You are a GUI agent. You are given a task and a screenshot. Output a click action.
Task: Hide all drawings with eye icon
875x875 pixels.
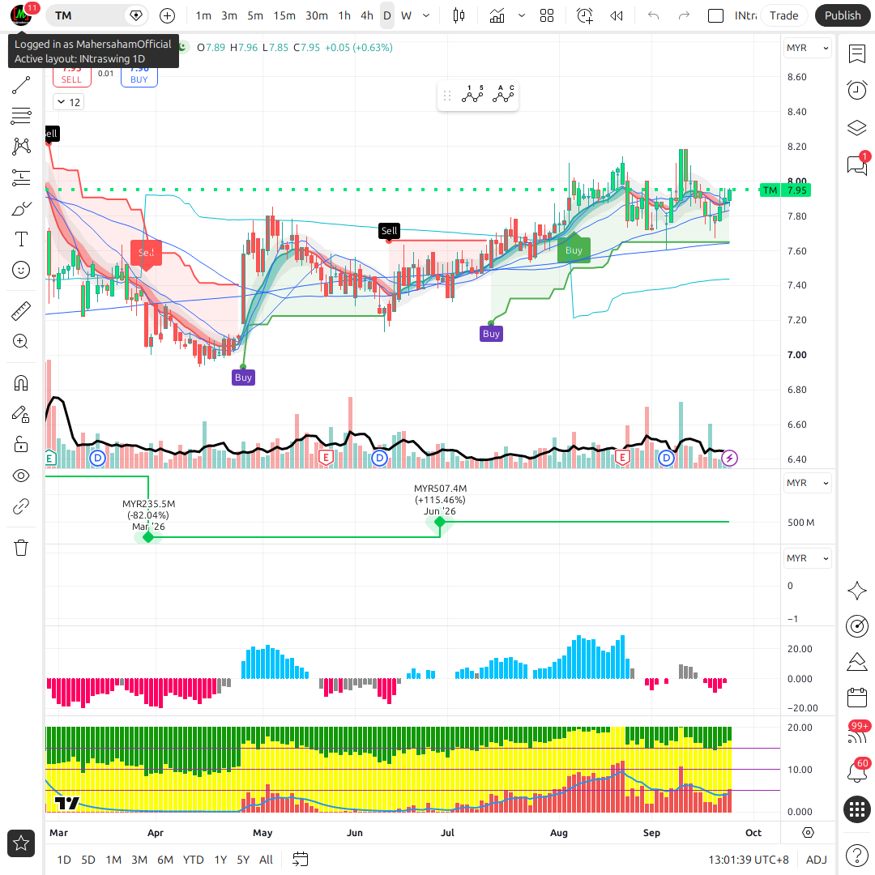20,476
